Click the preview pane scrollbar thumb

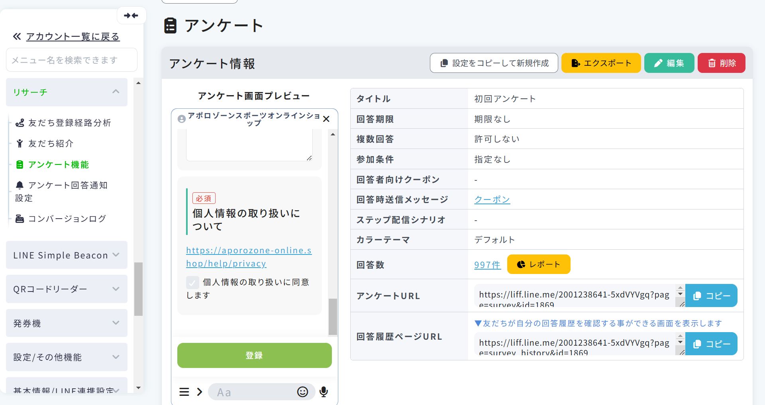[333, 317]
